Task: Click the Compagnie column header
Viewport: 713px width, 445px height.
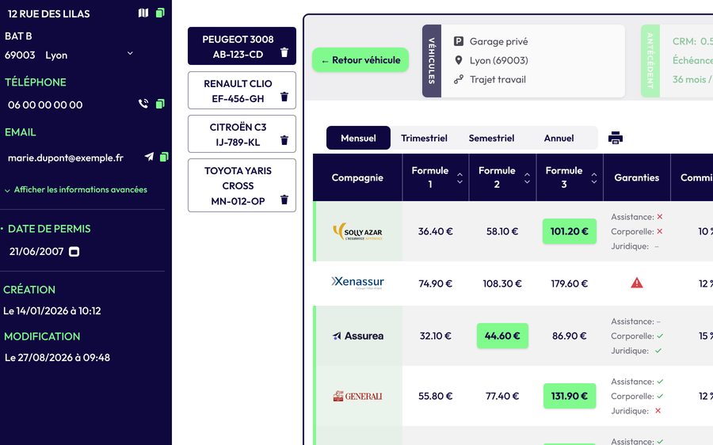Action: pos(357,177)
